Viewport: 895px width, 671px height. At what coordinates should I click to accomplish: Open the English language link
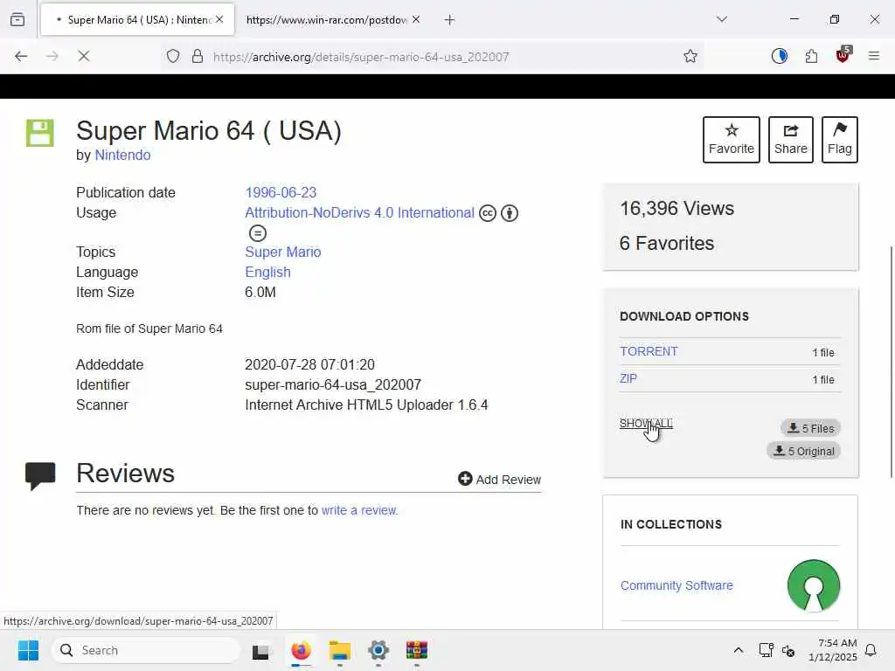pyautogui.click(x=267, y=273)
